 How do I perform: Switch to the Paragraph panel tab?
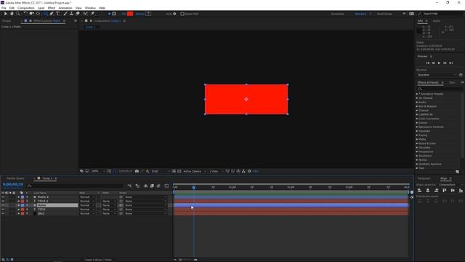point(424,178)
